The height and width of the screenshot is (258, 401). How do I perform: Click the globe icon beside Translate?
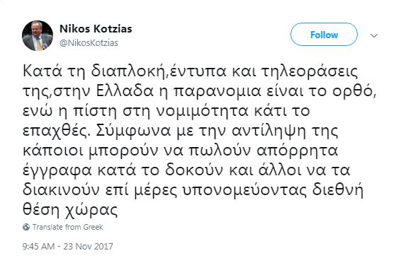(26, 227)
